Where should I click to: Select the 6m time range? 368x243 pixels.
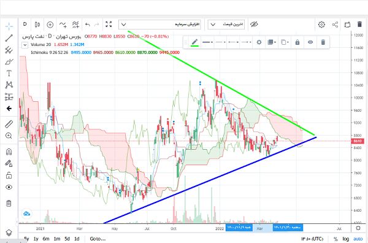tap(46, 239)
